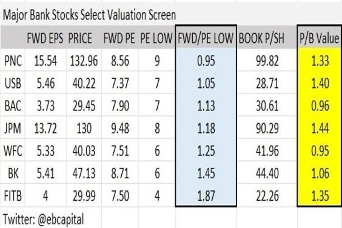The image size is (342, 228).
Task: Select blue FWD/PE LOW cell 1.87
Action: click(206, 196)
